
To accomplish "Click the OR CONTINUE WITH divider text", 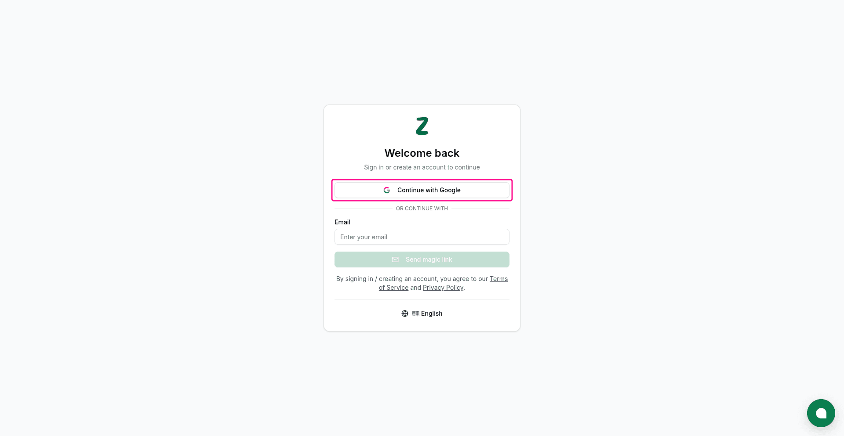I will (x=422, y=208).
